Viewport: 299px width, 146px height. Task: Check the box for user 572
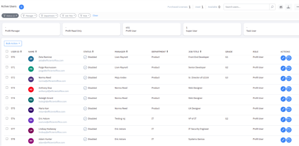7,77
